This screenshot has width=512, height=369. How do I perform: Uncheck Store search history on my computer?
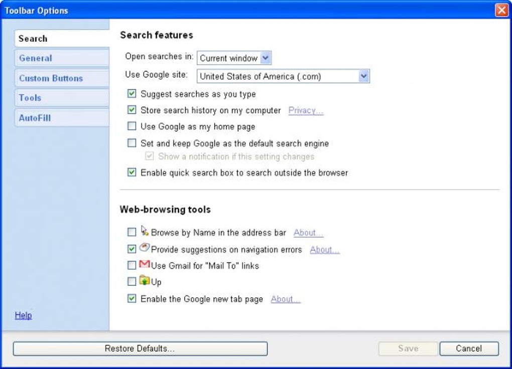tap(132, 110)
